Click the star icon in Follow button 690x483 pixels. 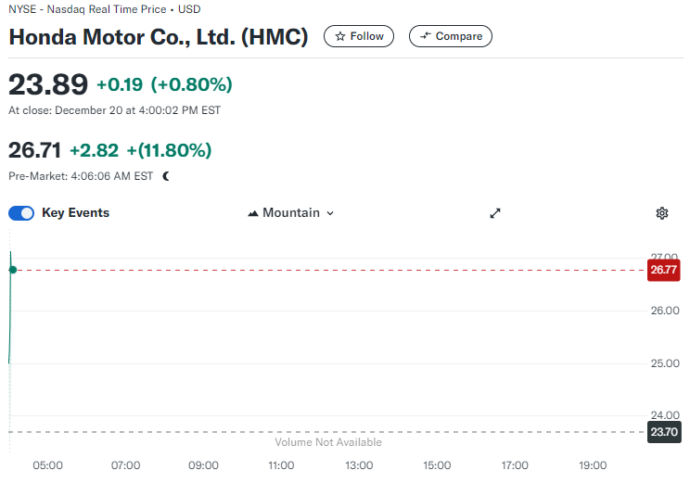[340, 36]
